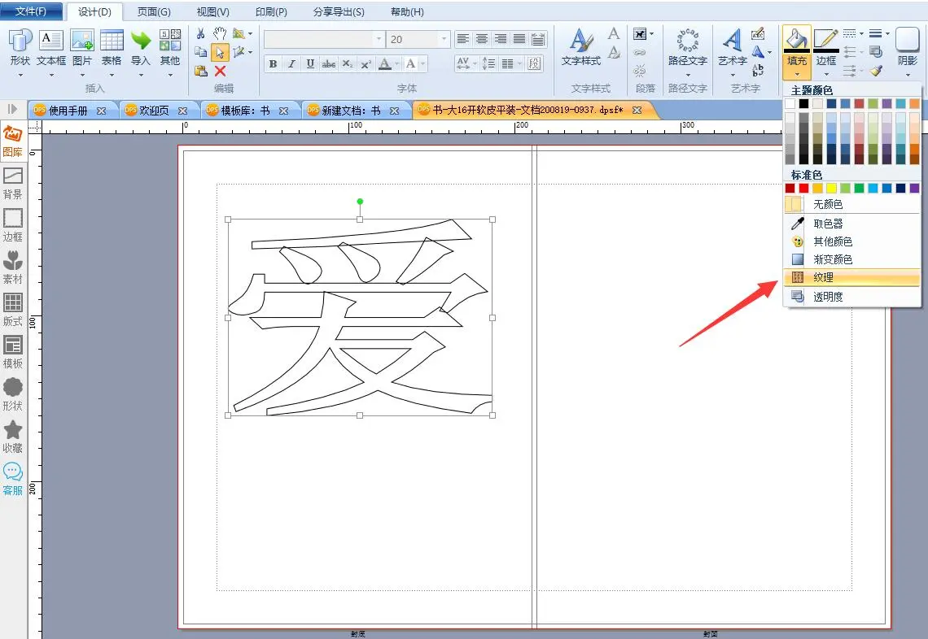Expand the font size dropdown

click(x=444, y=39)
